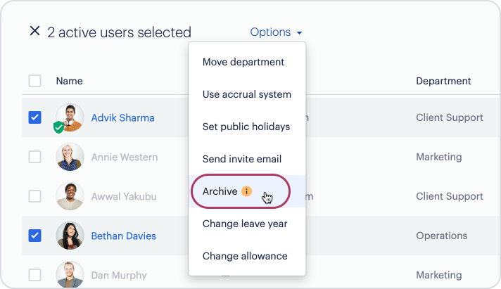Viewport: 501px width, 289px height.
Task: Select Change allowance menu entry
Action: (245, 256)
